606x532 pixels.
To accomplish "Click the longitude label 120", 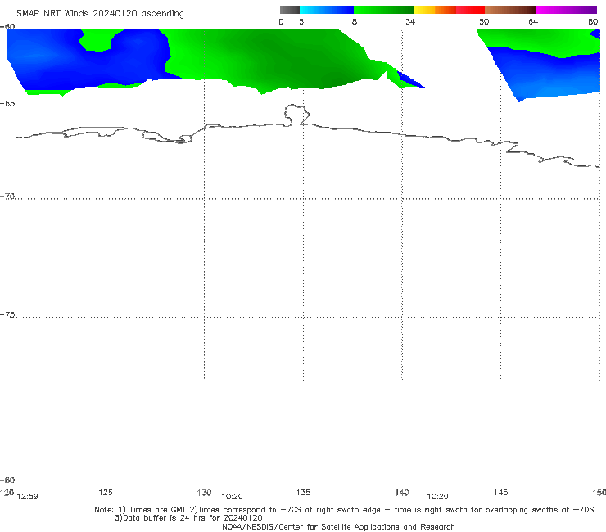I will pyautogui.click(x=7, y=493).
